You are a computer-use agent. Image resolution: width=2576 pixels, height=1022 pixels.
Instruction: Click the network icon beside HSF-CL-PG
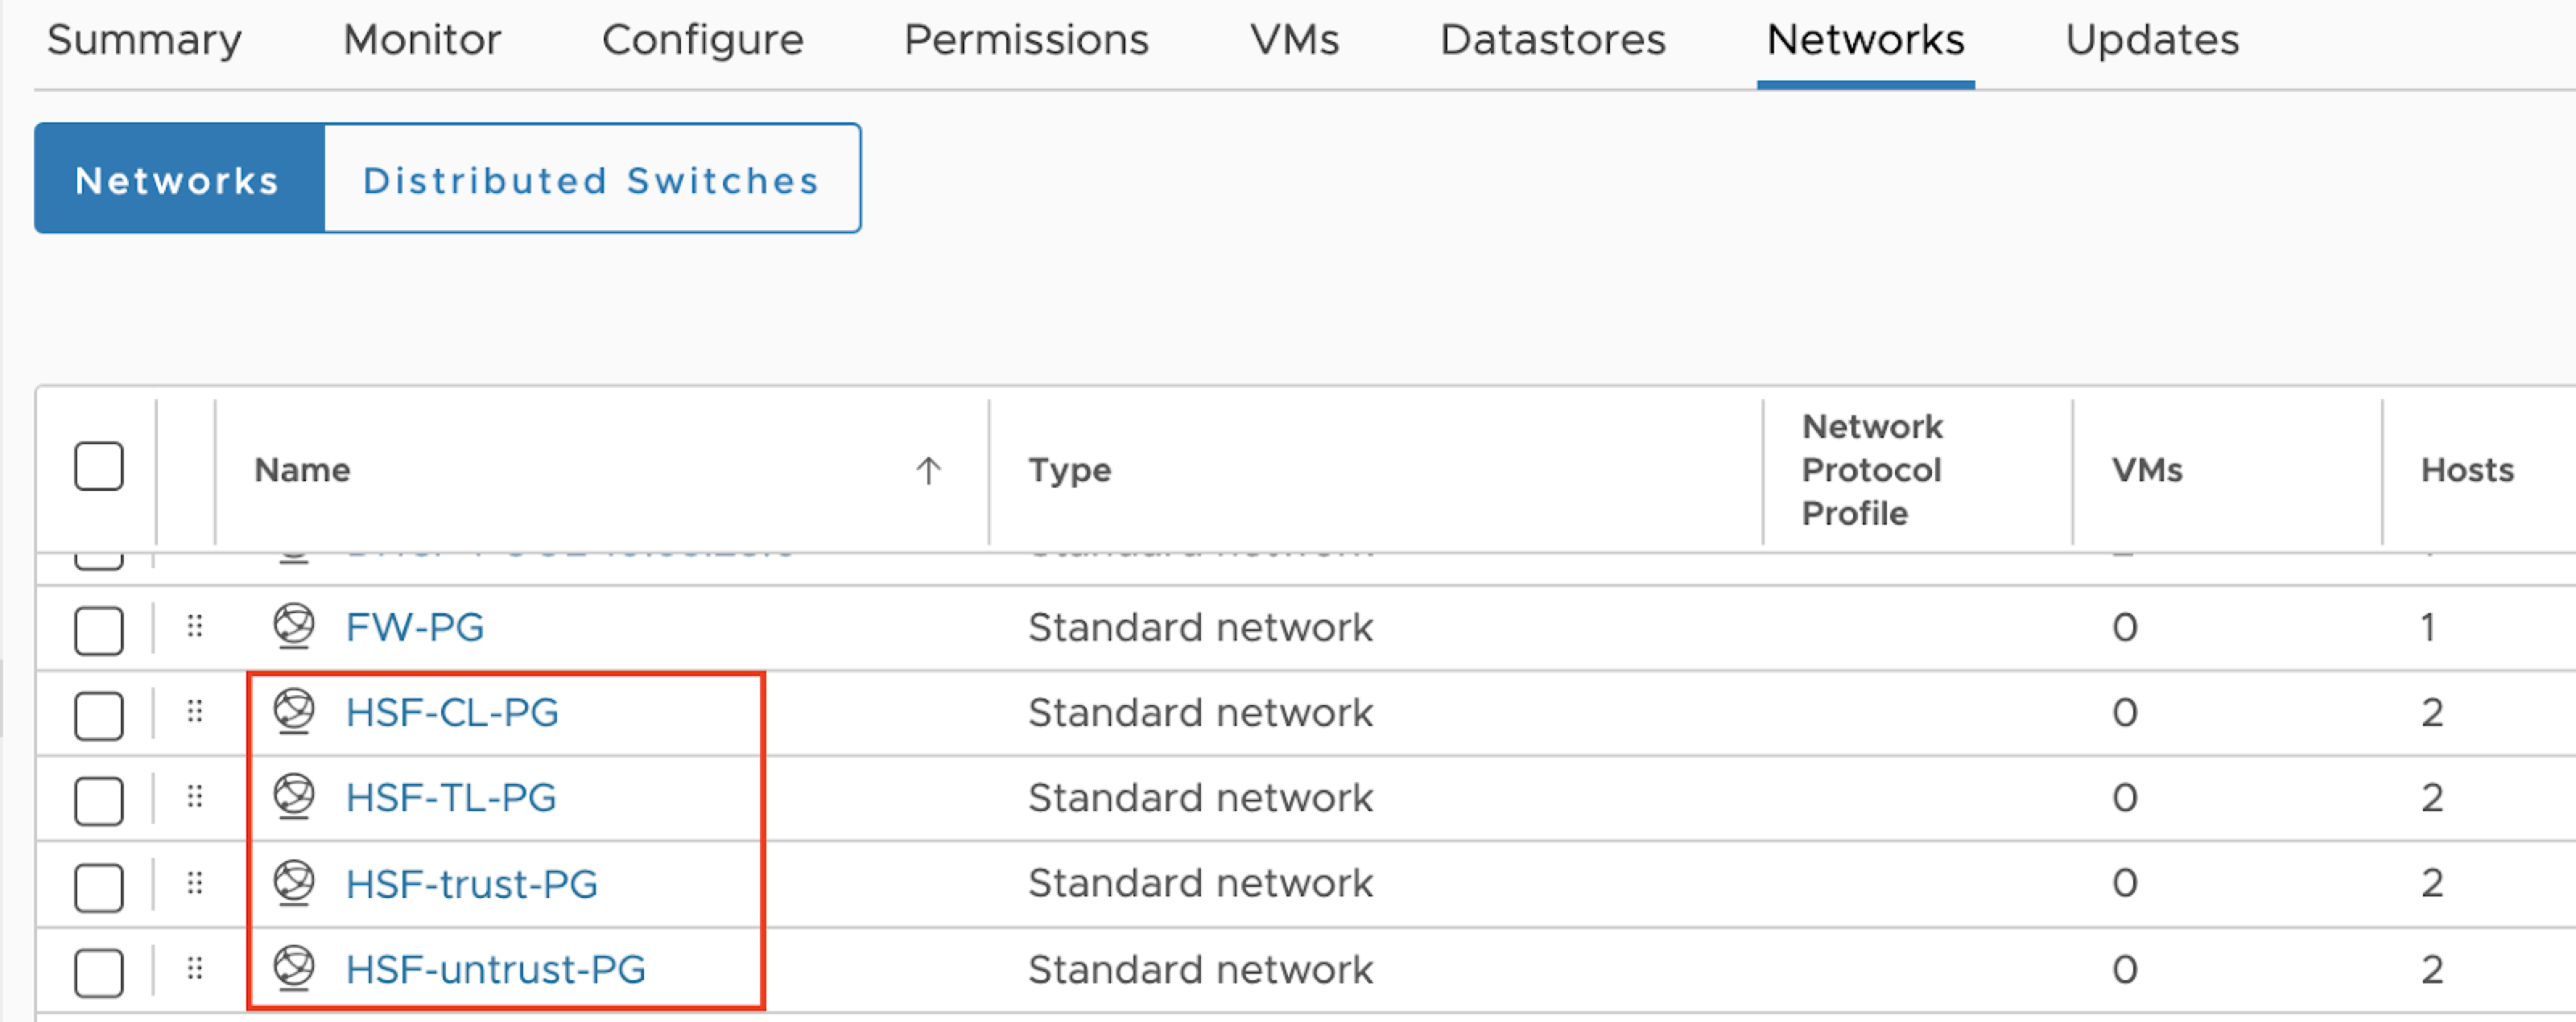tap(294, 711)
